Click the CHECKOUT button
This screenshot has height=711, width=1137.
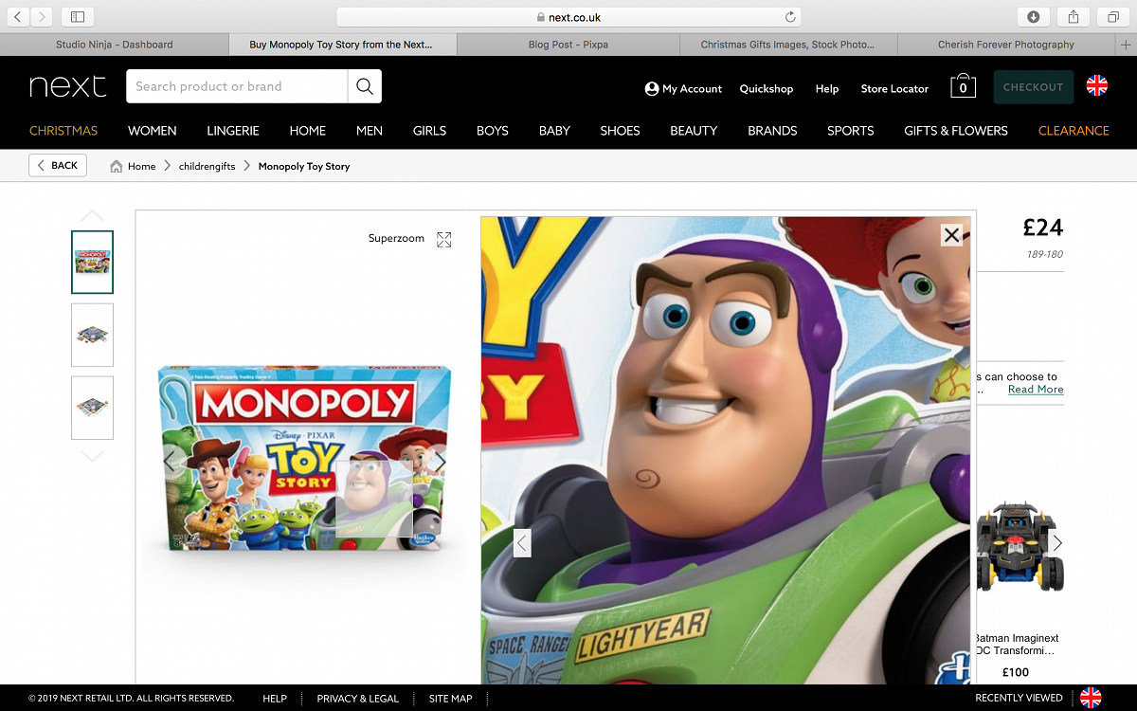[1034, 86]
